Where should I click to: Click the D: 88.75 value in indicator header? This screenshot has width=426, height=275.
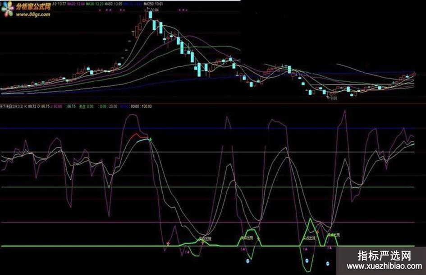point(43,106)
